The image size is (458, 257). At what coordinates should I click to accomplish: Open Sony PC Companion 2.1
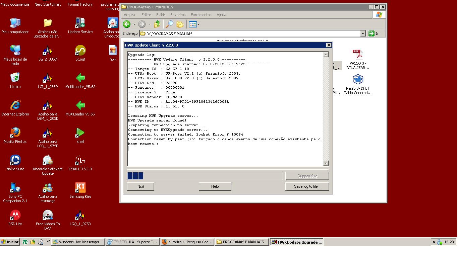coord(15,192)
